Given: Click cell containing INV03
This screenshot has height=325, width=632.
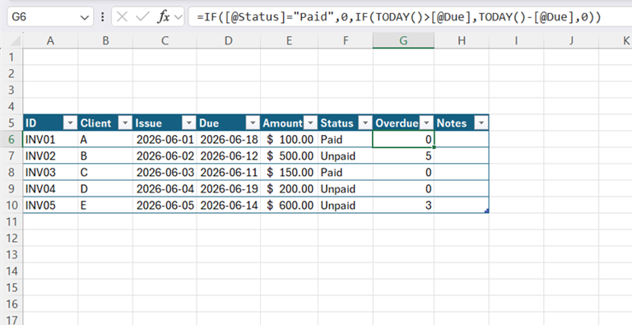Looking at the screenshot, I should tap(50, 173).
